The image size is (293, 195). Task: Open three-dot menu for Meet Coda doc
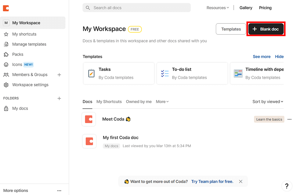click(289, 119)
